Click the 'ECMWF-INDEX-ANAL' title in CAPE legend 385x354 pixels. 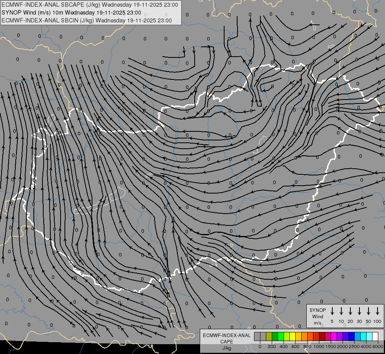(227, 336)
